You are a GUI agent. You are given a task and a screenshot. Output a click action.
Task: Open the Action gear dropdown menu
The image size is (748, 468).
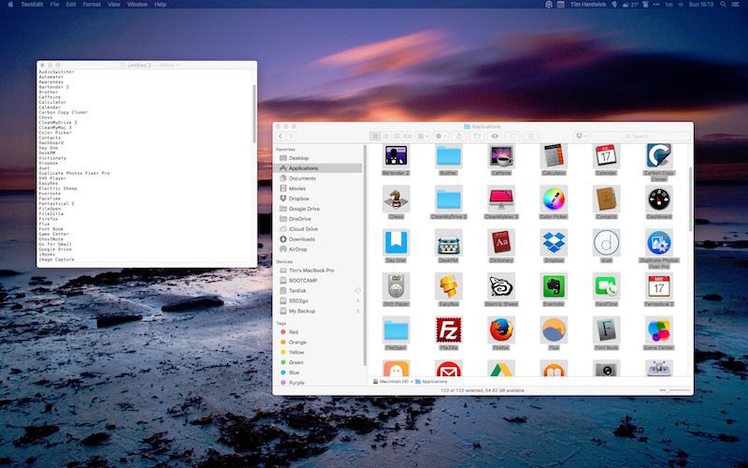(440, 136)
